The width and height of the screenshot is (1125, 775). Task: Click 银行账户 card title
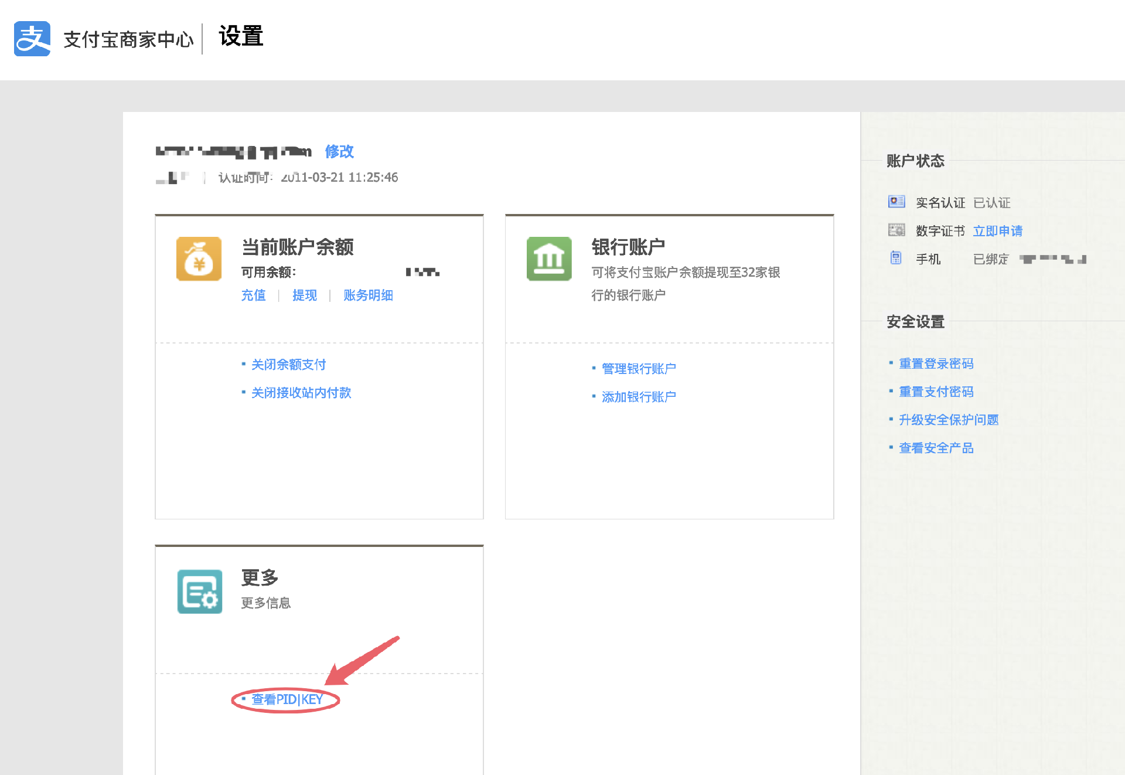tap(628, 247)
